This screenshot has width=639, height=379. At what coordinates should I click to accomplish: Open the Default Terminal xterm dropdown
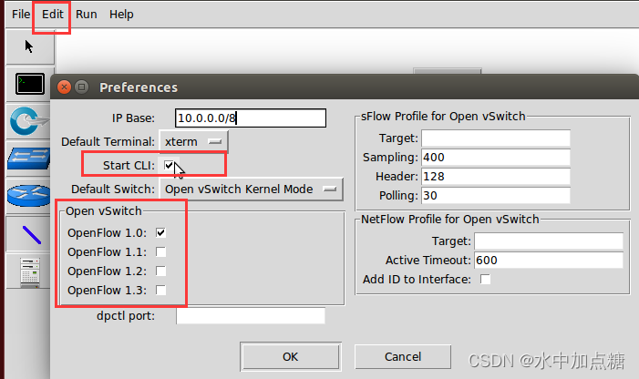pyautogui.click(x=193, y=141)
